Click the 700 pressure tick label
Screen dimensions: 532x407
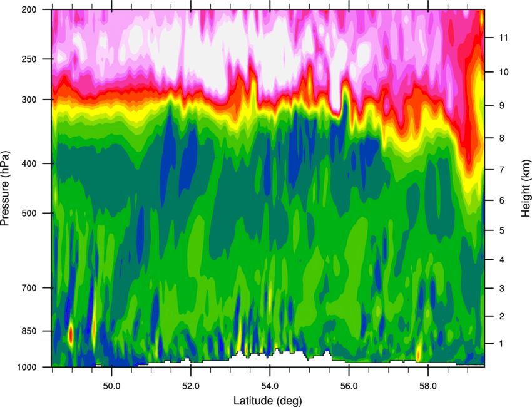point(29,288)
